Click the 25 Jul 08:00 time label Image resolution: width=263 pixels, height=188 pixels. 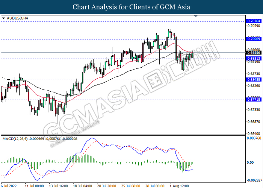point(131,186)
